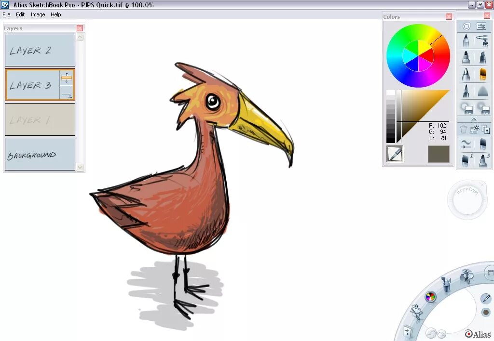
Task: Open view tools with magnifier in lagoon
Action: click(x=467, y=276)
